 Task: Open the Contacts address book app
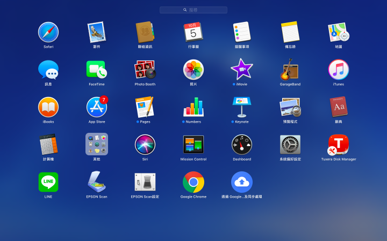145,32
